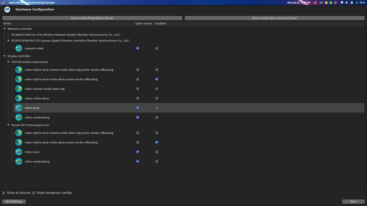Click the All Settings button
Image resolution: width=367 pixels, height=206 pixels.
[14, 201]
